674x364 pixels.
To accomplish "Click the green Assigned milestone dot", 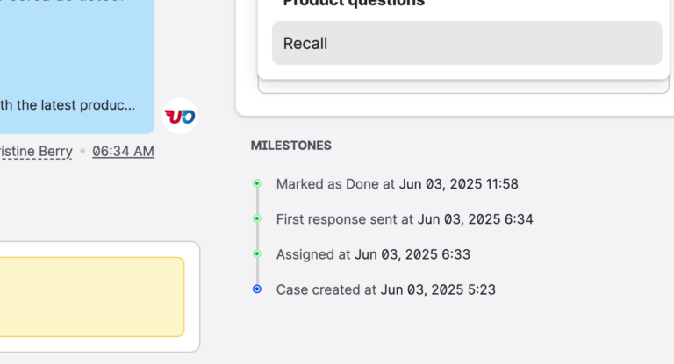I will click(x=257, y=254).
